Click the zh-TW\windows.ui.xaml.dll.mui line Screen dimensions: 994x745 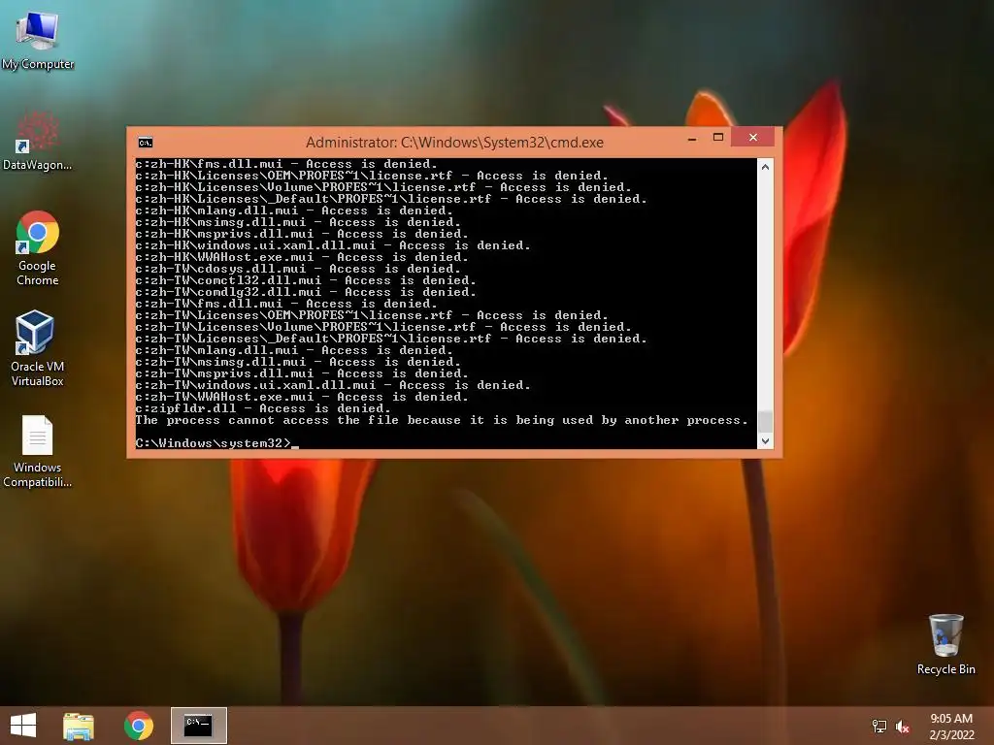(x=333, y=385)
